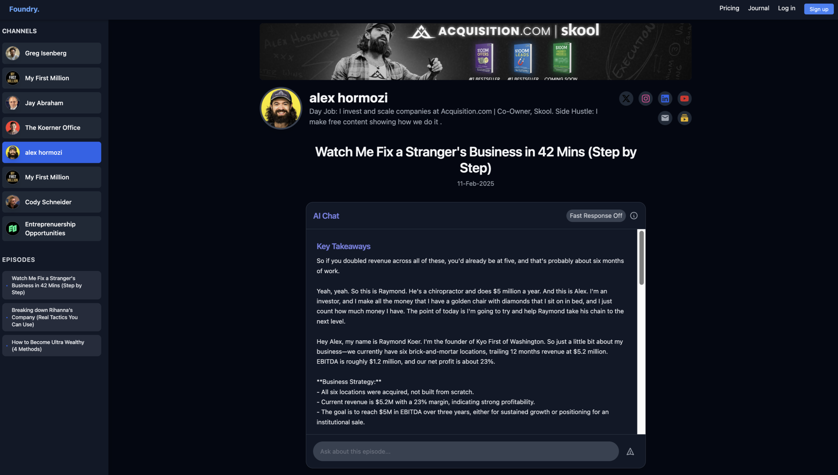Go to the Journal page
Screen dimensions: 838x475
(x=759, y=8)
